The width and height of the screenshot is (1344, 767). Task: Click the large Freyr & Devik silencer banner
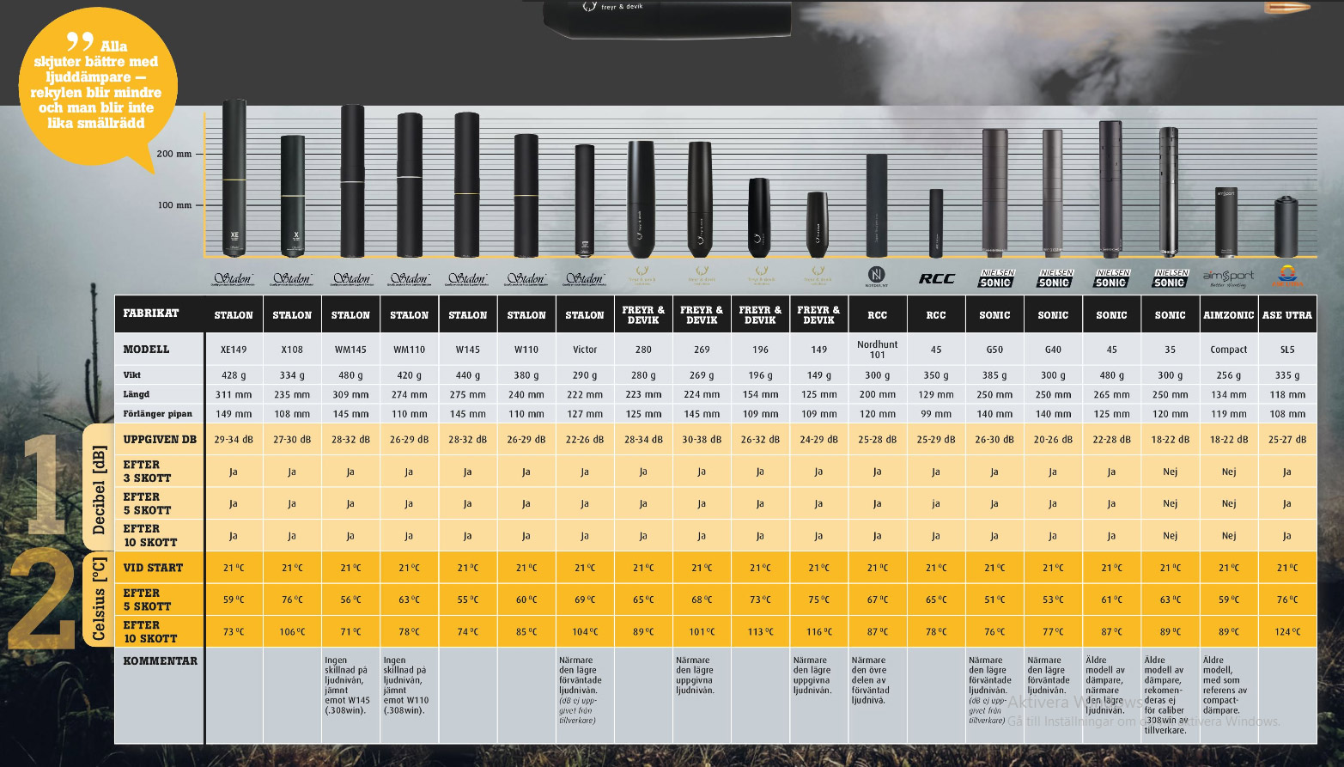click(667, 18)
